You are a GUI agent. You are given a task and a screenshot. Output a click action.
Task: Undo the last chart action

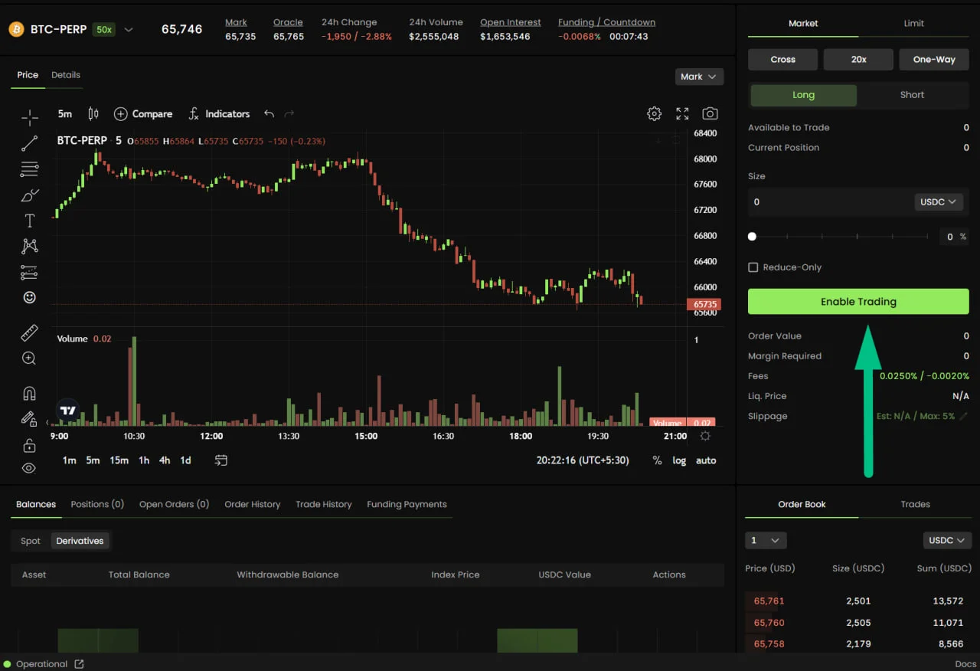[269, 113]
